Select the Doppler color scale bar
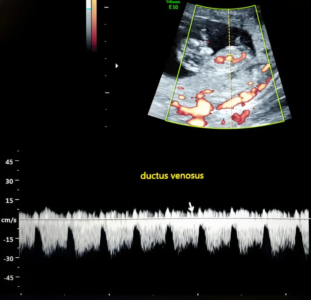The width and height of the screenshot is (311, 300). [x=91, y=26]
